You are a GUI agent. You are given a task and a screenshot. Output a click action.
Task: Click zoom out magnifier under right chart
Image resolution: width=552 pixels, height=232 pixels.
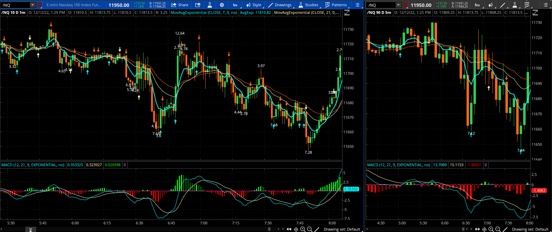tap(498, 229)
